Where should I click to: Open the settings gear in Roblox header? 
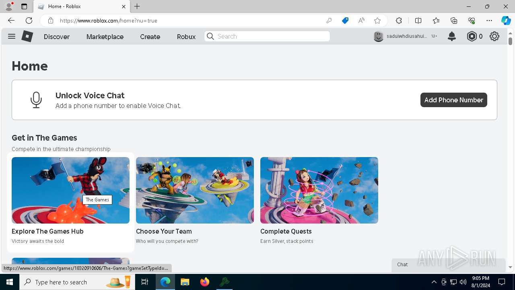[x=494, y=36]
